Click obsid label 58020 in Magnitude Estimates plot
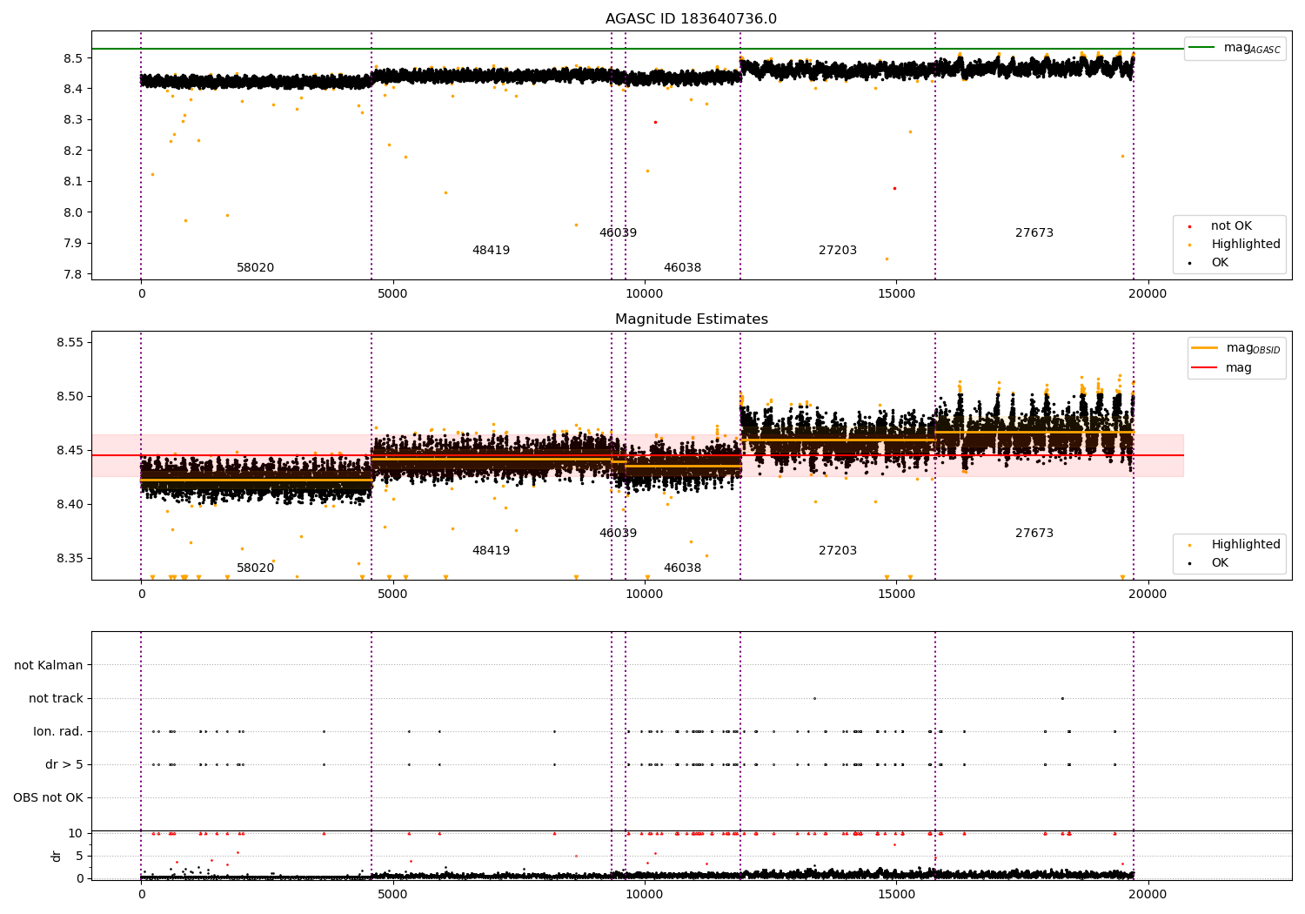Viewport: 1305px width, 914px height. pyautogui.click(x=256, y=568)
